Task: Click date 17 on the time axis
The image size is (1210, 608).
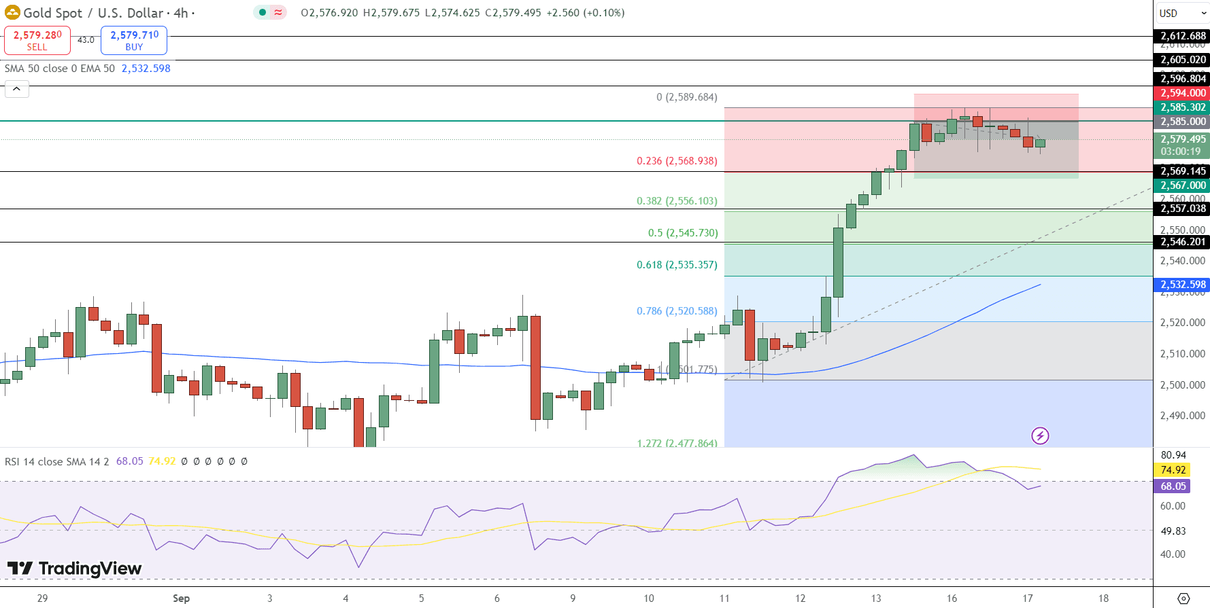Action: (1028, 598)
